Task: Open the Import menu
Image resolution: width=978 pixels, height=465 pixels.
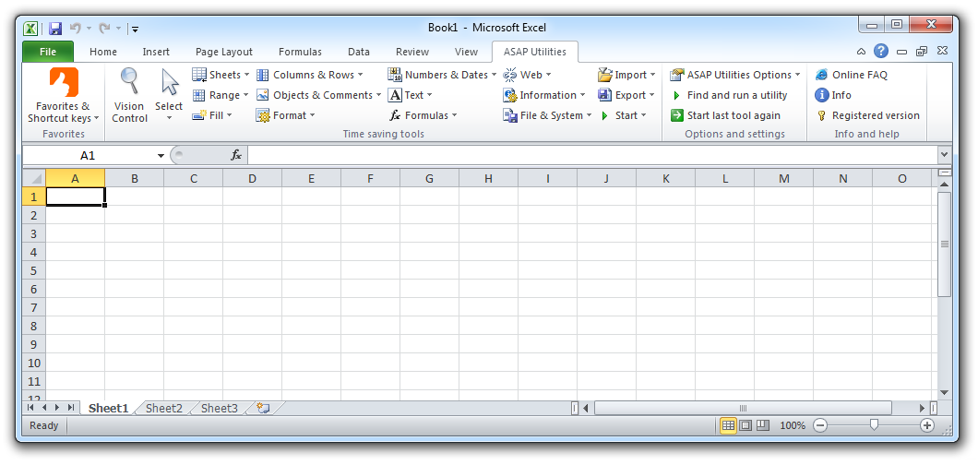Action: tap(626, 75)
